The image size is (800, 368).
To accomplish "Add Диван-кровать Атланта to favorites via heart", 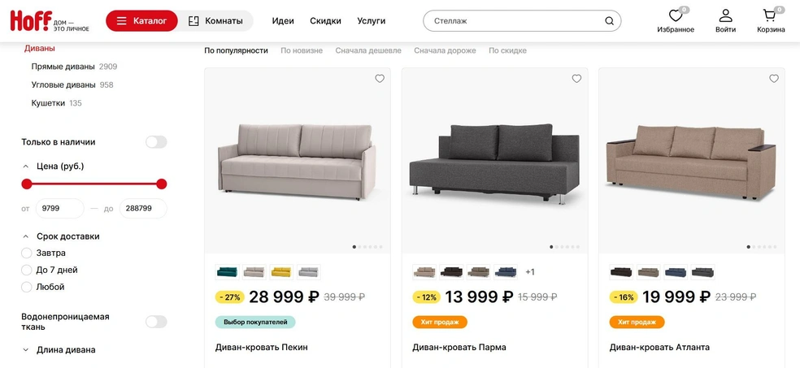I will 774,79.
